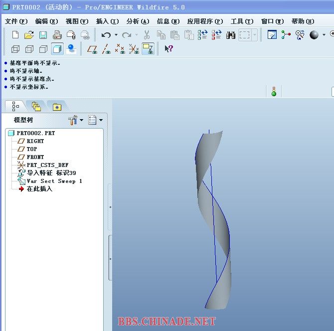Select the FRONT datum plane in tree
Viewport: 334px width, 331px height.
click(x=35, y=157)
